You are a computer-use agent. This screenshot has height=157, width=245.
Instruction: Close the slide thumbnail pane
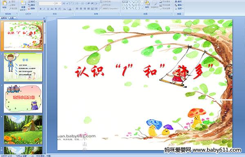(x=44, y=18)
